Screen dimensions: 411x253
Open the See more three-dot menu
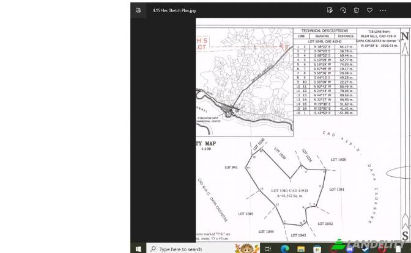[383, 10]
